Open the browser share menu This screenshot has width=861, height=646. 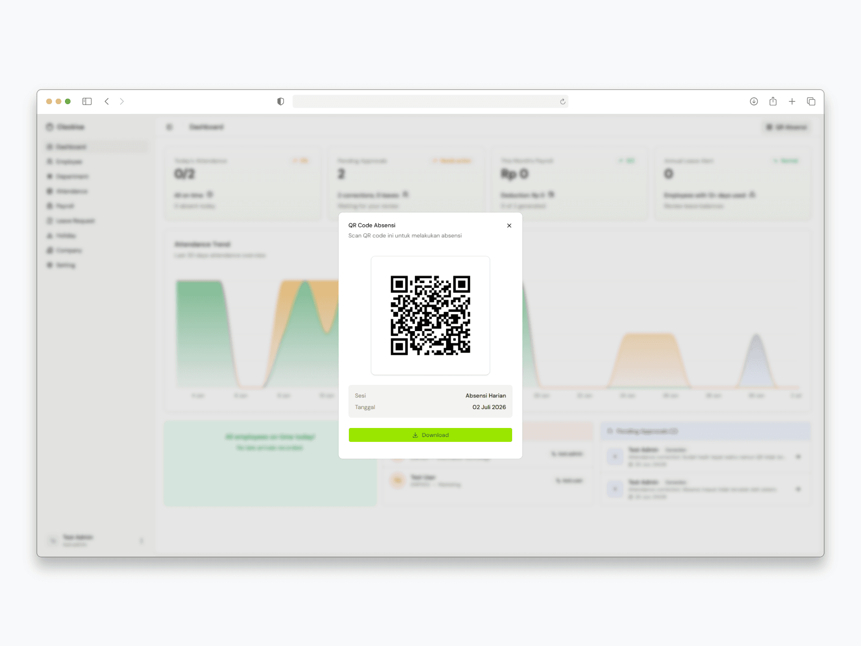[x=773, y=101]
